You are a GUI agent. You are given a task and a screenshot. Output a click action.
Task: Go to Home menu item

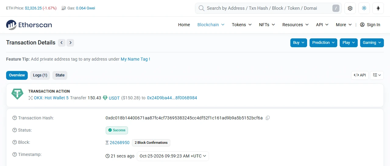[184, 25]
